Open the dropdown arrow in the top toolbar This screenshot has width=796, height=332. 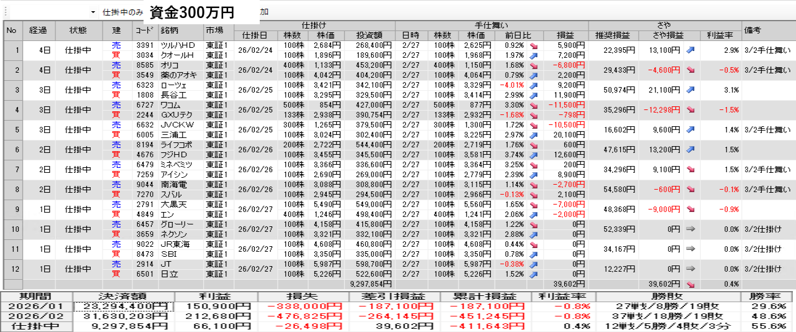tap(93, 12)
